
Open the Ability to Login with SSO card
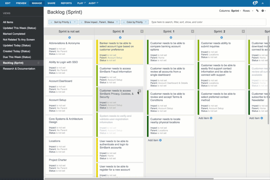69,67
